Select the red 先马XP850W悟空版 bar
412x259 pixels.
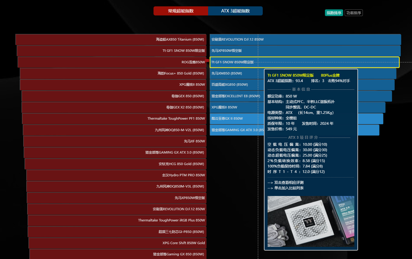coord(117,198)
